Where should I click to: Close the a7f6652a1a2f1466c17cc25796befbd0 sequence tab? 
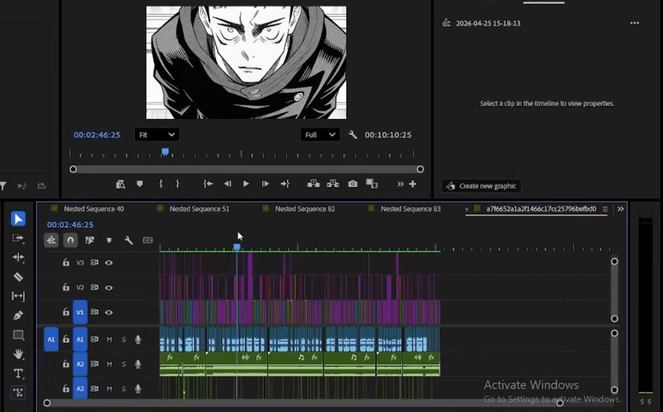click(467, 209)
